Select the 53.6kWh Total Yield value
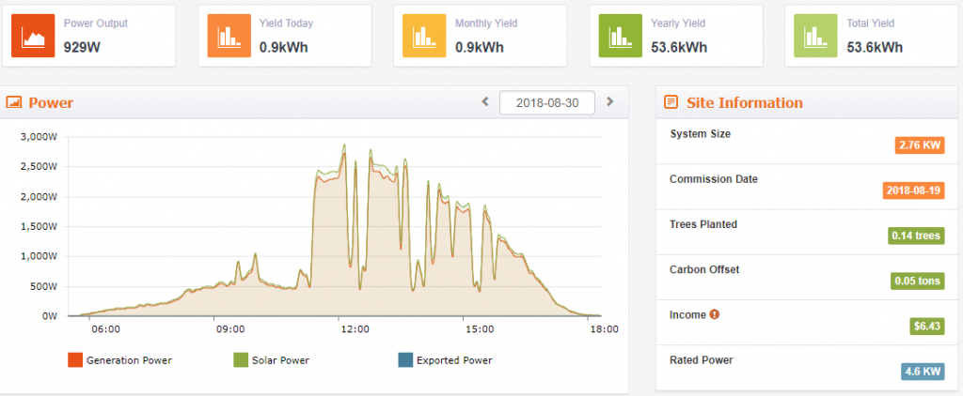Screen dimensions: 963x396 click(x=875, y=47)
